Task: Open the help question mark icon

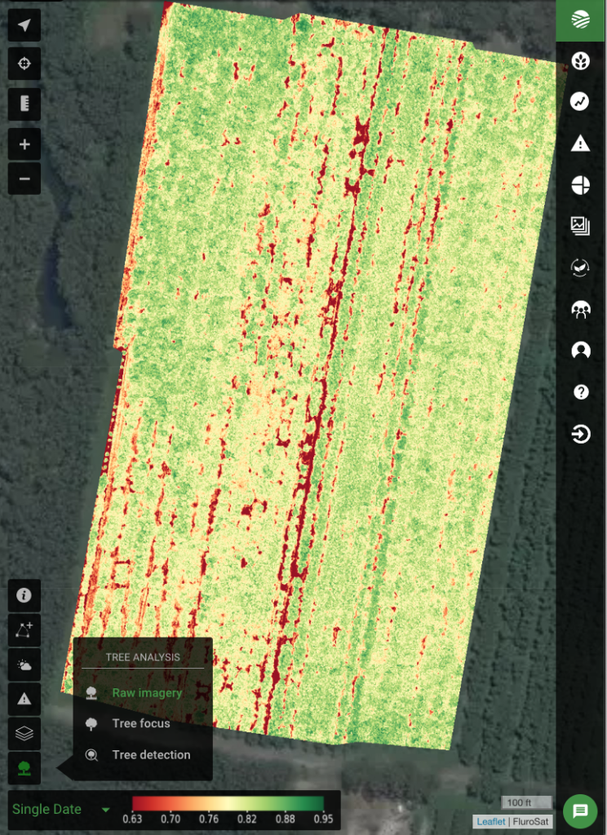Action: (580, 392)
